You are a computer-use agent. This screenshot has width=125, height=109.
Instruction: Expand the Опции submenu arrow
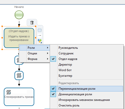[x=48, y=53]
